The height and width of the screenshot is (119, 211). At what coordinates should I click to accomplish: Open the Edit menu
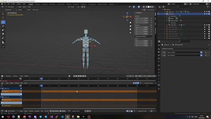(9, 4)
